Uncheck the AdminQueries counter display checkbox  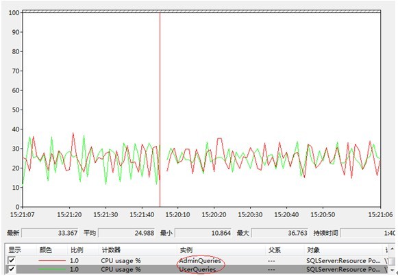(12, 260)
